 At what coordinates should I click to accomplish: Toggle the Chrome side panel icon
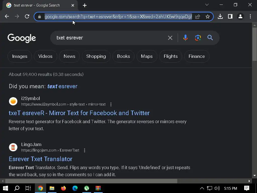click(230, 16)
